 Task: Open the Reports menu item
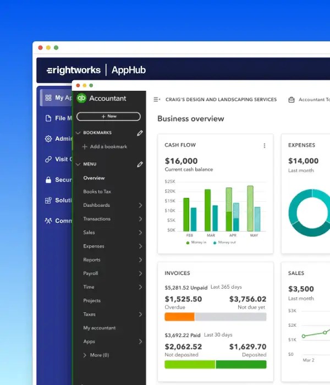click(x=92, y=260)
